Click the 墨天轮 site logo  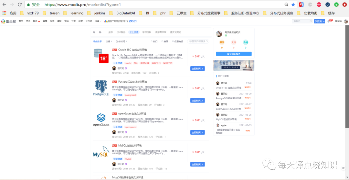8,21
